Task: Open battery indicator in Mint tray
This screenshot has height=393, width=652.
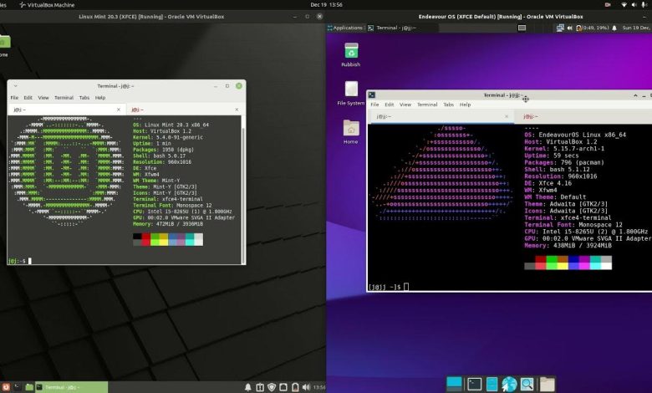Action: [x=295, y=387]
